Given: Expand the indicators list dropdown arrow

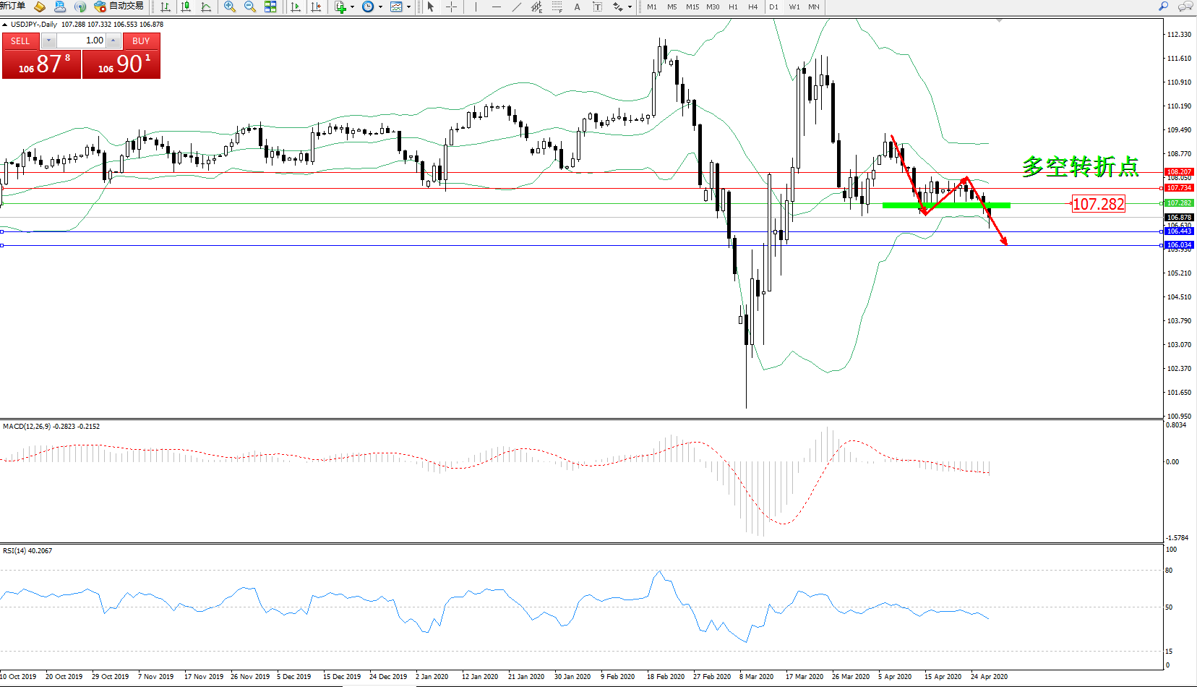Looking at the screenshot, I should 352,7.
